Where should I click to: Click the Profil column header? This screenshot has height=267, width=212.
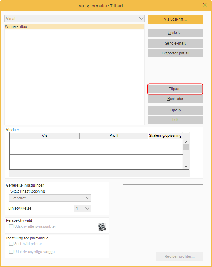(x=114, y=135)
